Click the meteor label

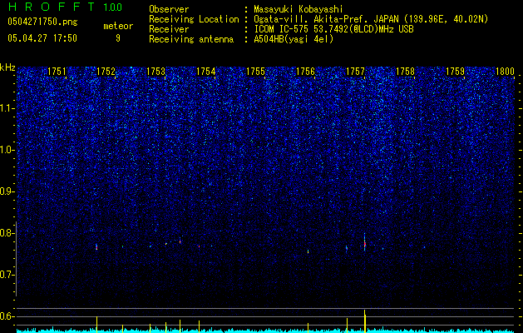[x=118, y=26]
